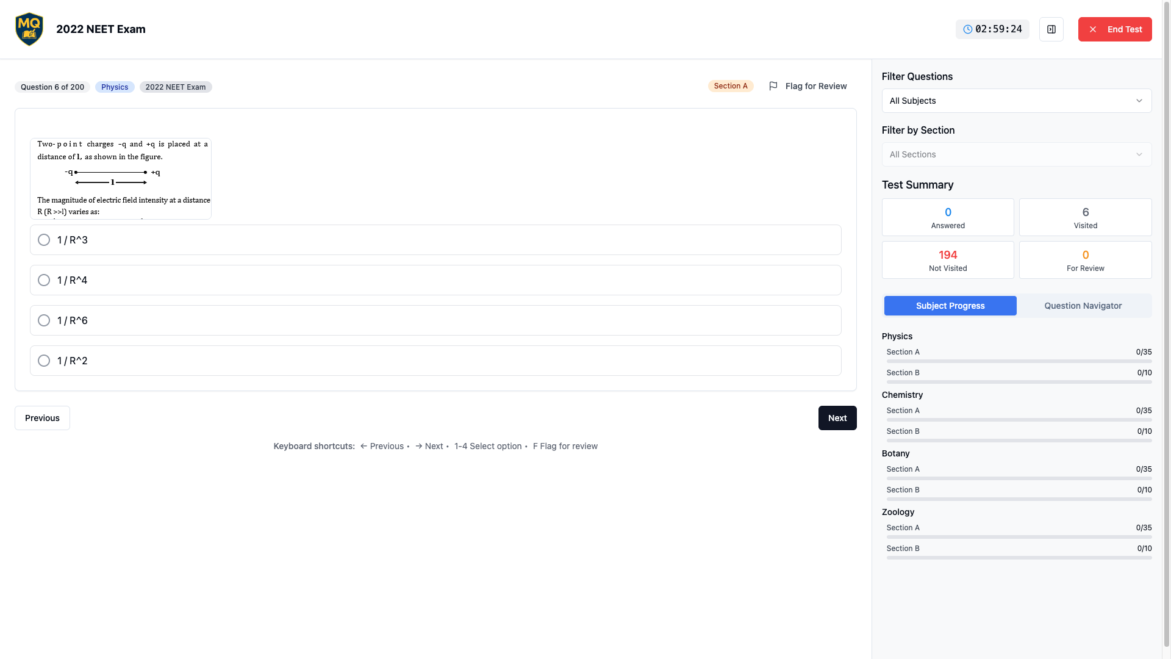Switch to the Question Navigator tab
This screenshot has width=1171, height=659.
click(x=1083, y=306)
